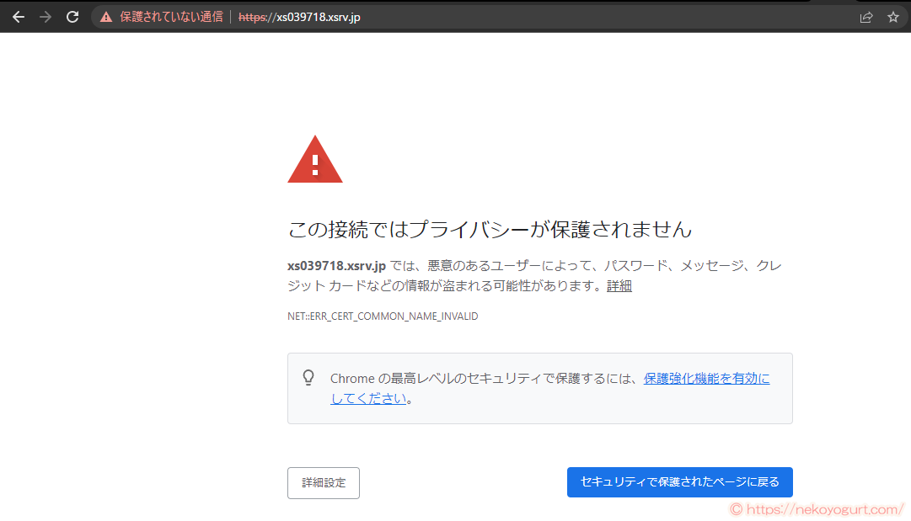Open the nekoyogurt.com watermark link
Image resolution: width=911 pixels, height=521 pixels.
pos(817,508)
